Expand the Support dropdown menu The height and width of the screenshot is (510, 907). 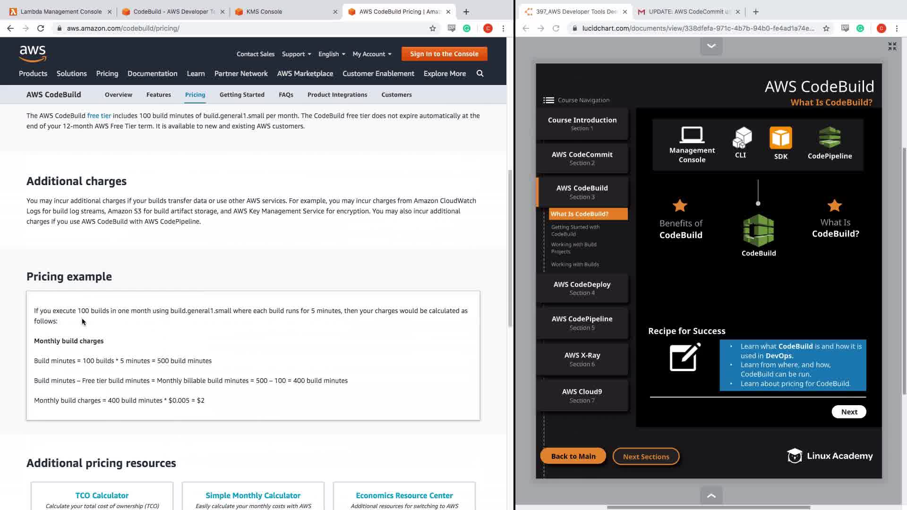tap(296, 54)
